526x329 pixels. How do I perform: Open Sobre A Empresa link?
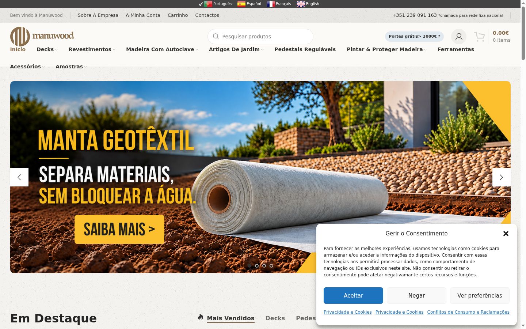coord(98,15)
